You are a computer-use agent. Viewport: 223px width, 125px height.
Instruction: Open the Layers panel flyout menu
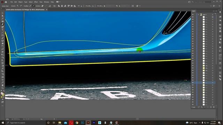[216, 11]
